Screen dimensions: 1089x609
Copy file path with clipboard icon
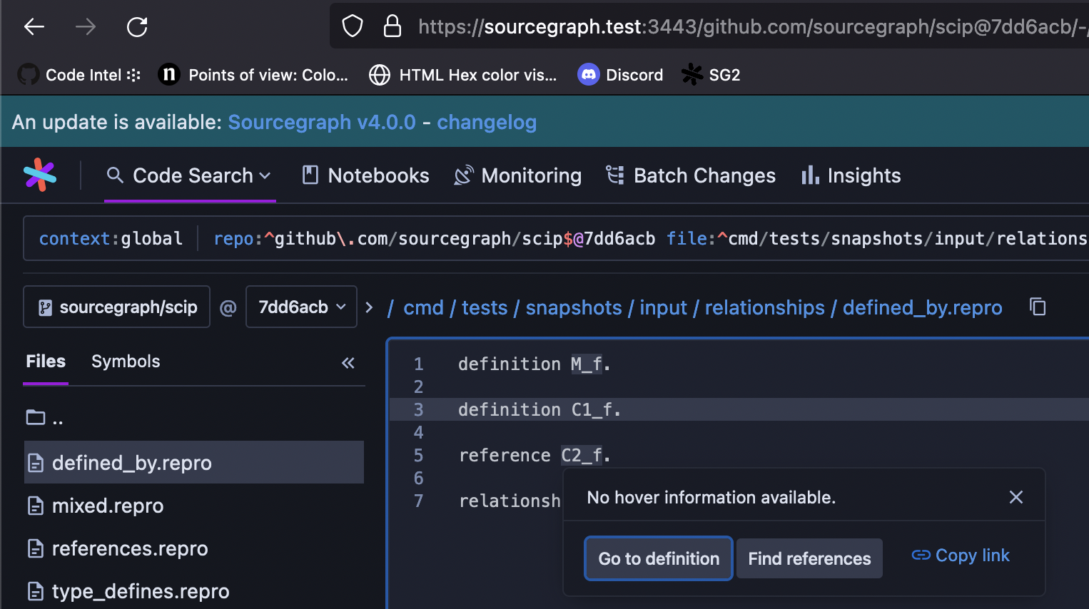(x=1038, y=307)
